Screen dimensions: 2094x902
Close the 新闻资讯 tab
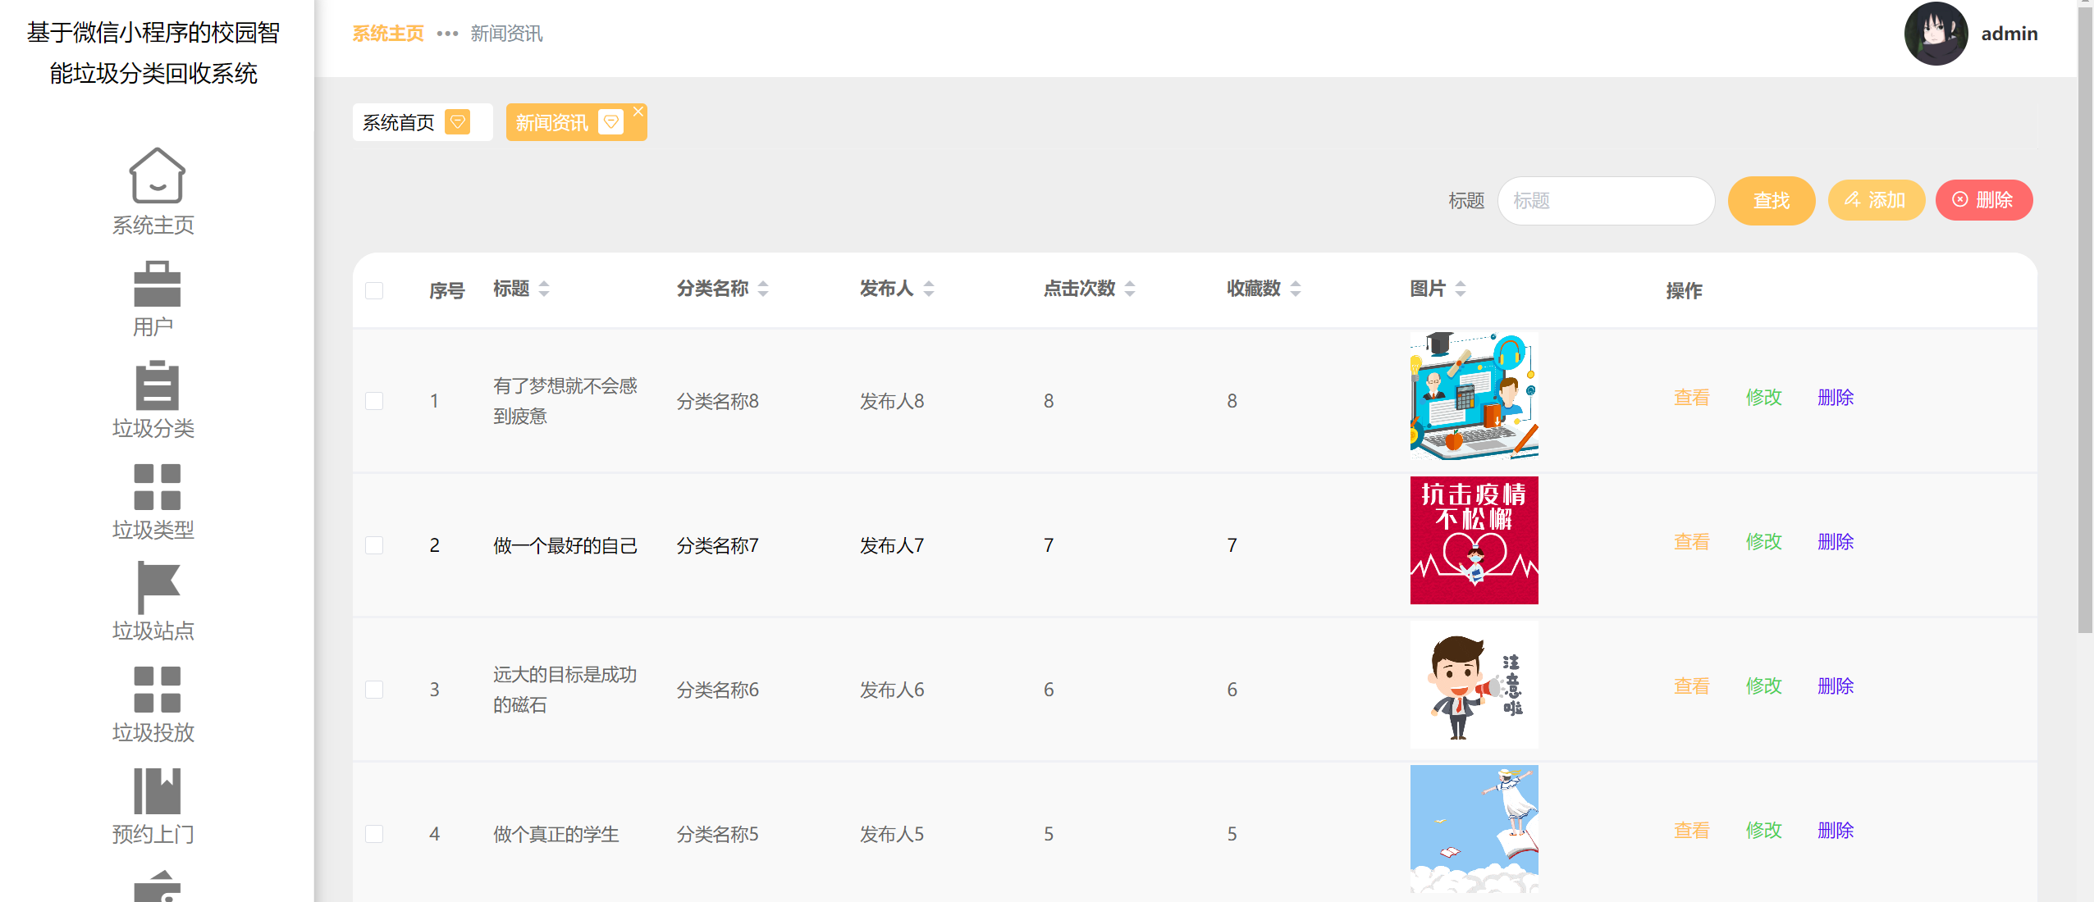tap(638, 112)
